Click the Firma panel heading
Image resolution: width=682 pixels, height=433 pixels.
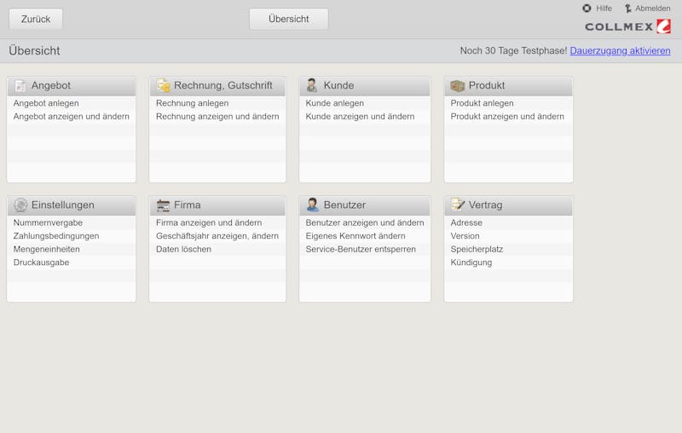click(x=188, y=205)
